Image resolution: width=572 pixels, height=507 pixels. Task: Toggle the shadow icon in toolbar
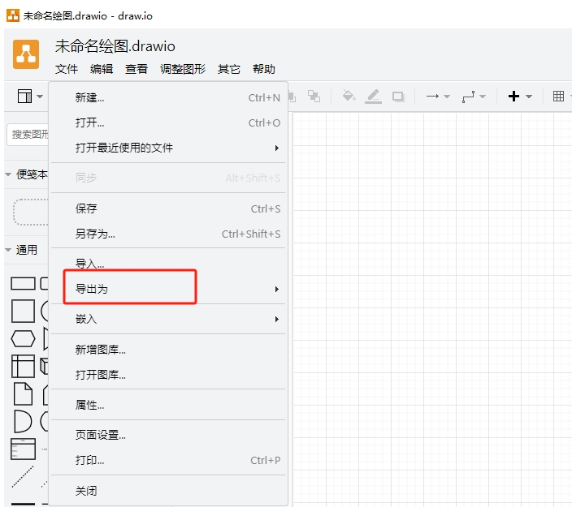point(398,97)
